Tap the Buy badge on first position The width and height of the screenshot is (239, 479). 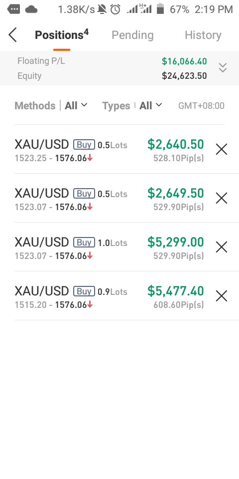(x=84, y=145)
